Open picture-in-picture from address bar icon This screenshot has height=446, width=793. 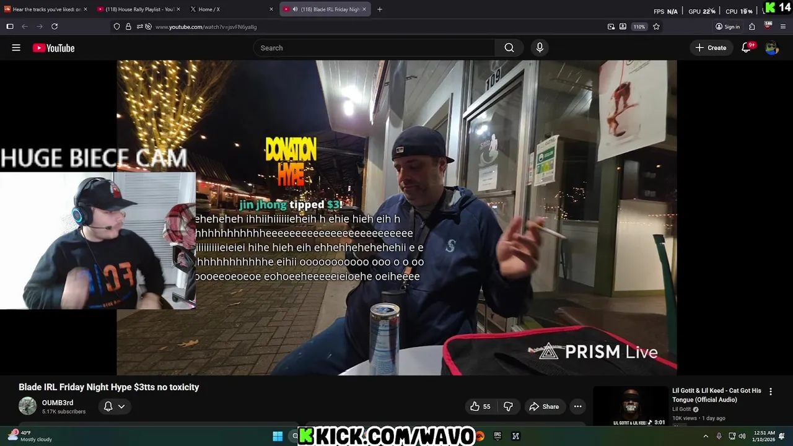(611, 27)
